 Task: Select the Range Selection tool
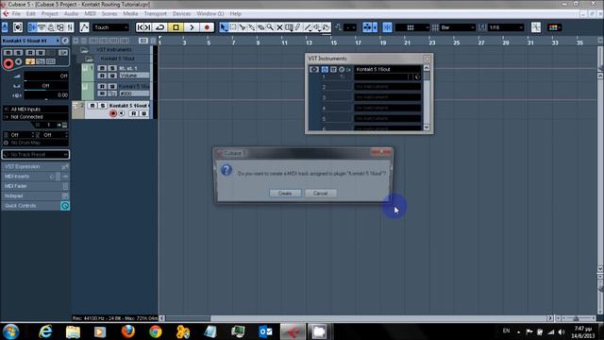click(233, 27)
